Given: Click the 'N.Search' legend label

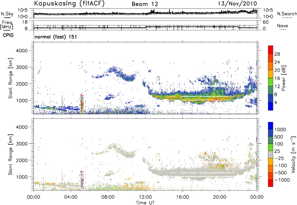Looking at the screenshot, I should click(x=287, y=14).
